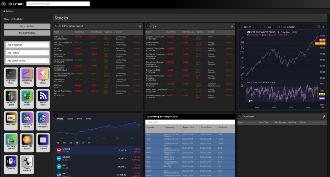The width and height of the screenshot is (330, 177).
Task: Focus the Search stocks and crypto field
Action: pos(58,4)
